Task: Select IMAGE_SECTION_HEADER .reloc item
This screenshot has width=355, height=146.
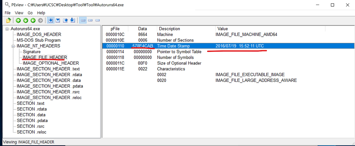Action: tap(49, 97)
